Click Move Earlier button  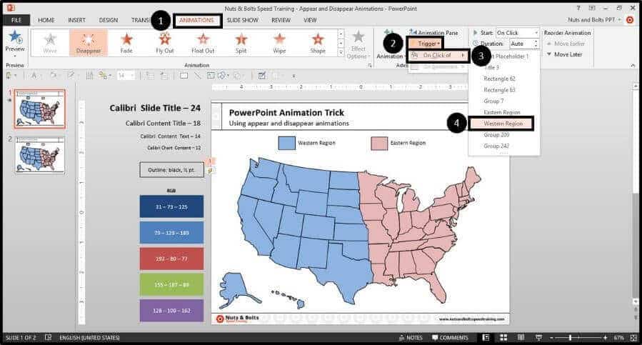click(x=566, y=44)
